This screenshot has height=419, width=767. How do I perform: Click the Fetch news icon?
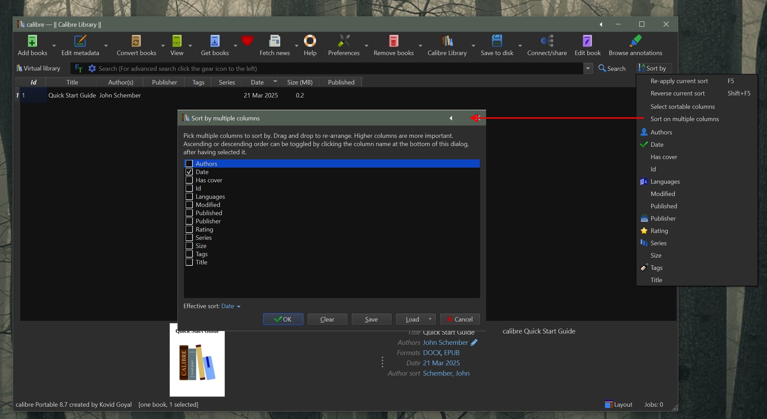coord(274,41)
